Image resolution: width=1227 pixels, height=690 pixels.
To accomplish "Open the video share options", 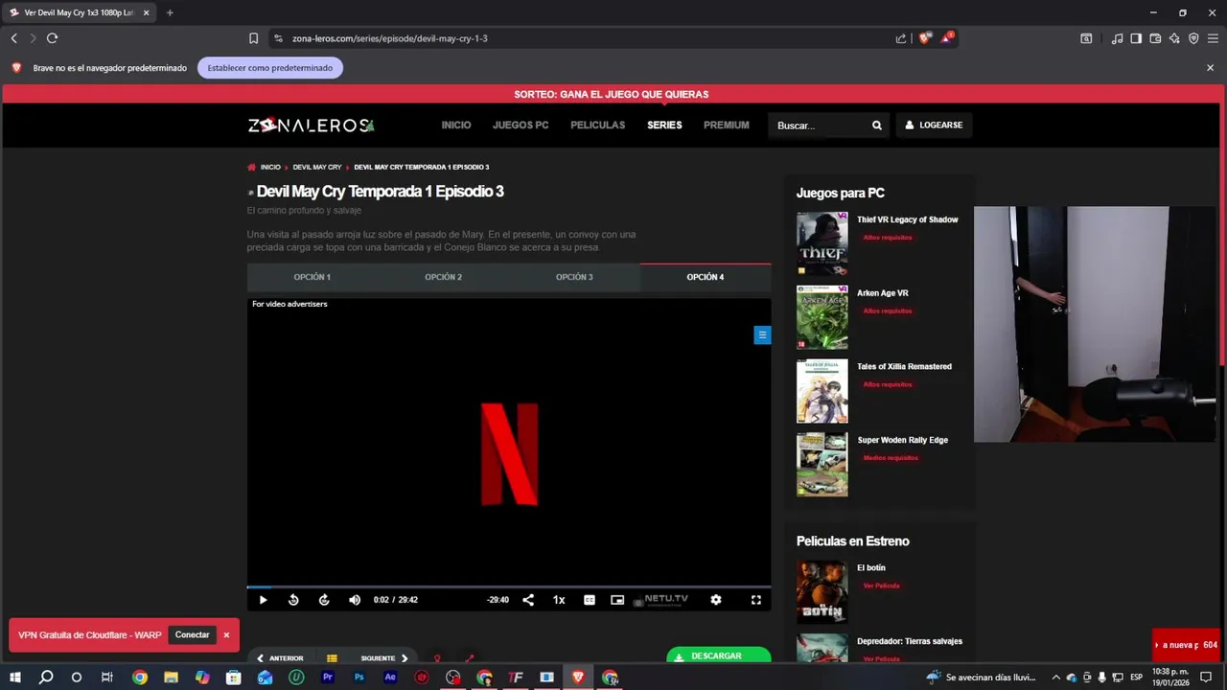I will (x=528, y=600).
